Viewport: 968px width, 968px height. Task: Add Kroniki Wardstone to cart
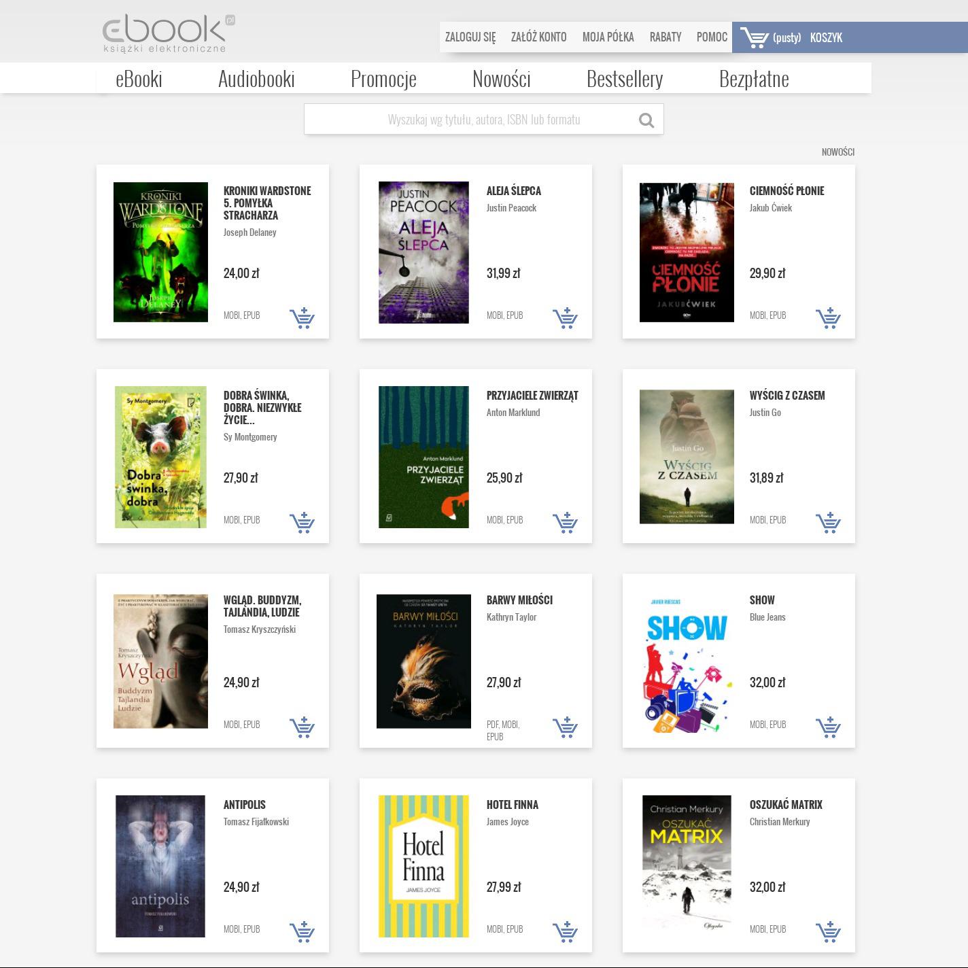(302, 318)
